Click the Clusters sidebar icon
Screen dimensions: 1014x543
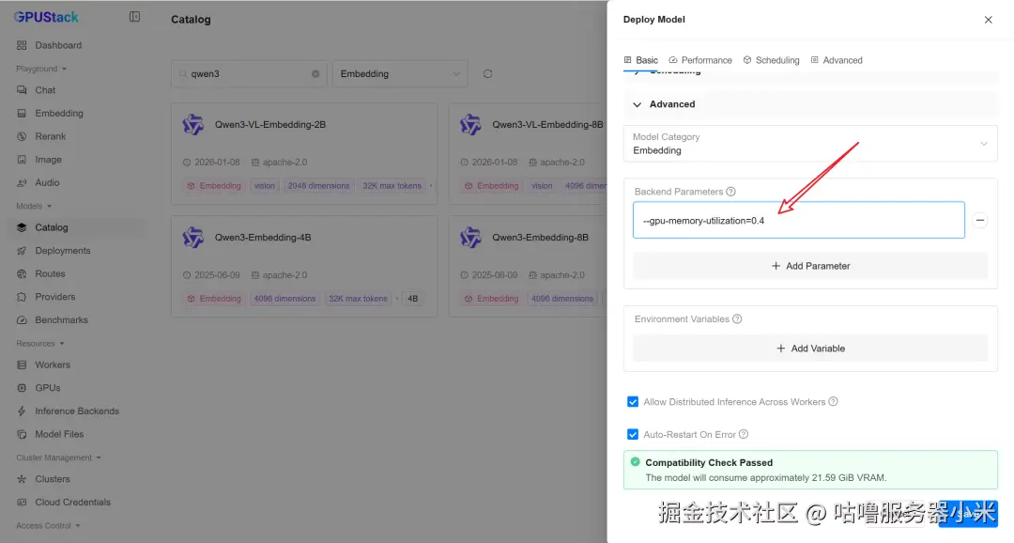(22, 479)
